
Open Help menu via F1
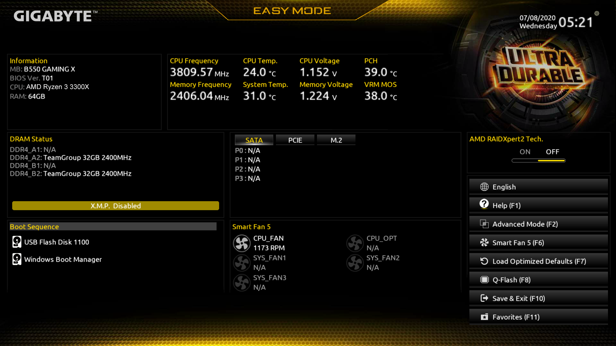538,205
